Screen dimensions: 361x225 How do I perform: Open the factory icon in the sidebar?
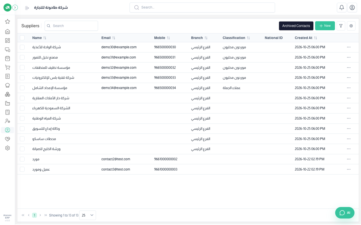point(8,103)
